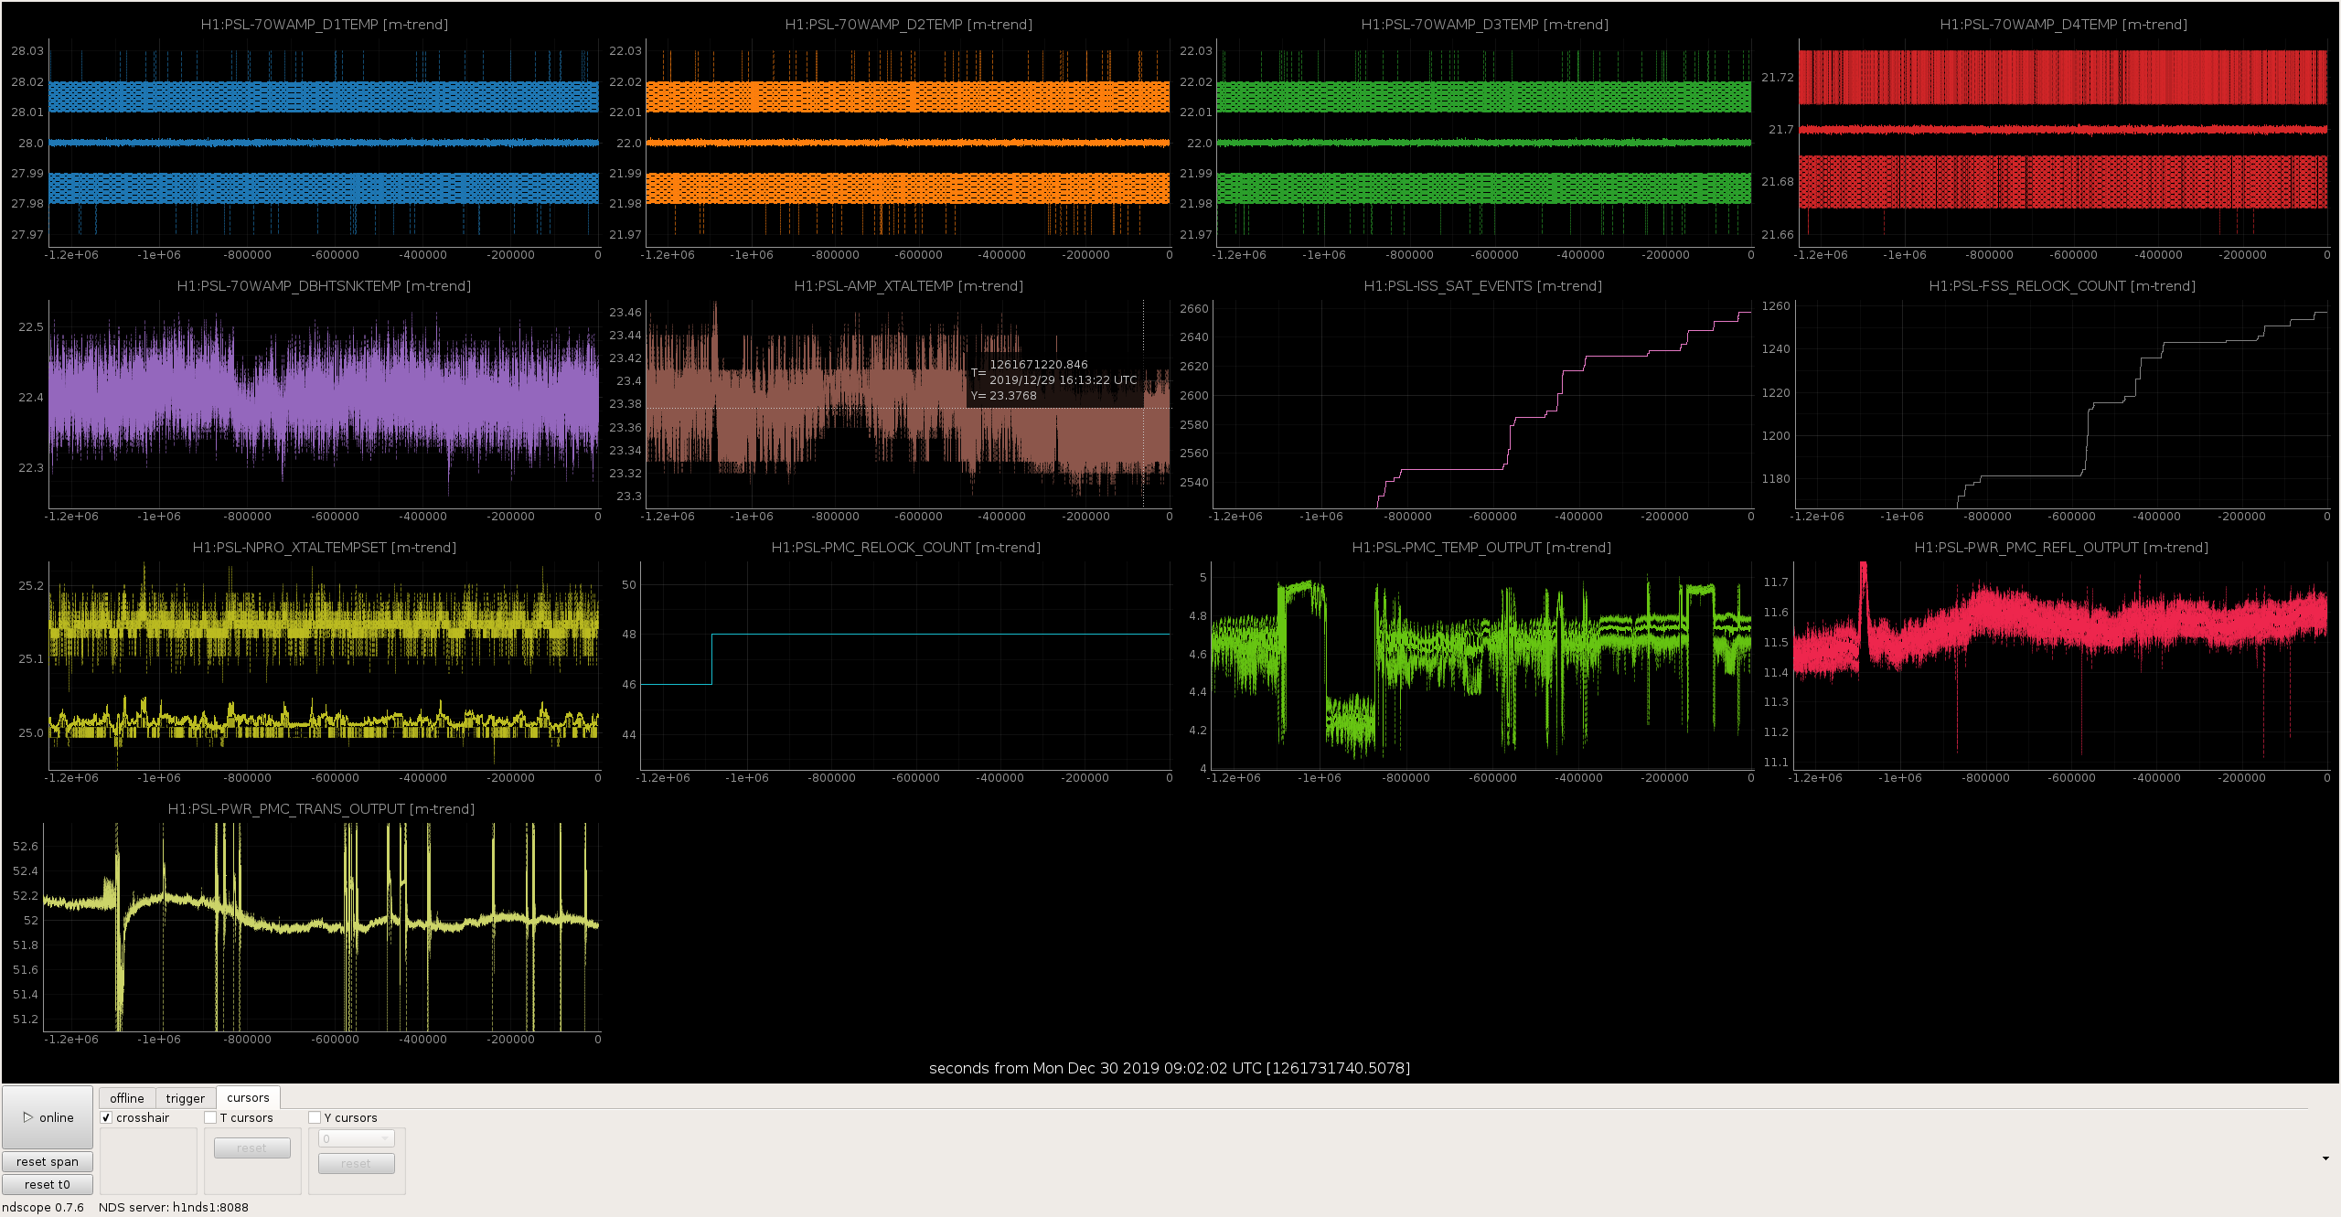Image resolution: width=2341 pixels, height=1217 pixels.
Task: Select the H1:PSL-70WAMP_D1TEMP plot title
Action: coord(325,25)
